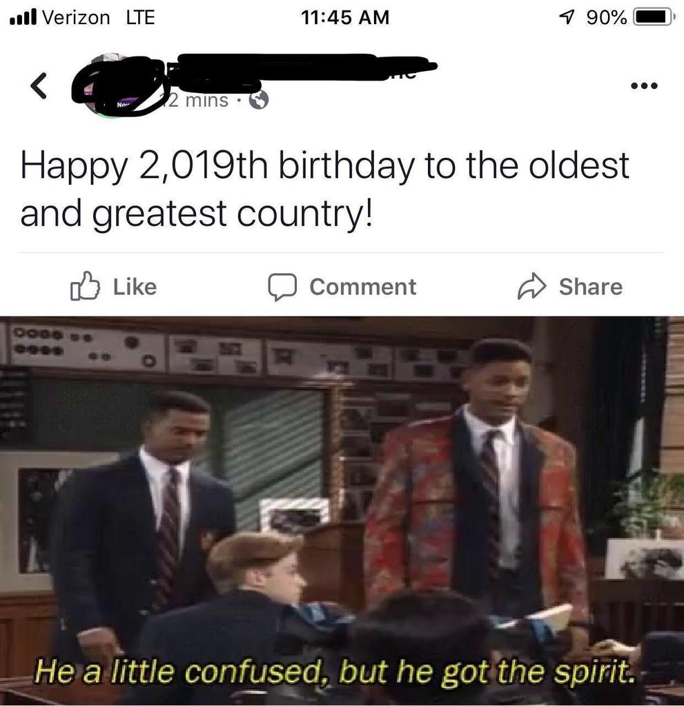684x706 pixels.
Task: Tap the battery icon in status bar
Action: coord(654,17)
